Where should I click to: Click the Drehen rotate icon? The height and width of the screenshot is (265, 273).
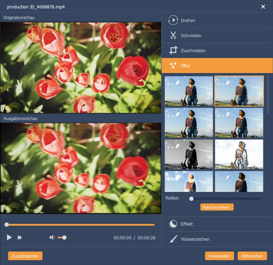[x=173, y=20]
